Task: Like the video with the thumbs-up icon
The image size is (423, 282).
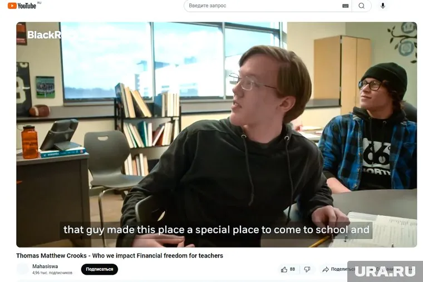Action: coord(284,269)
